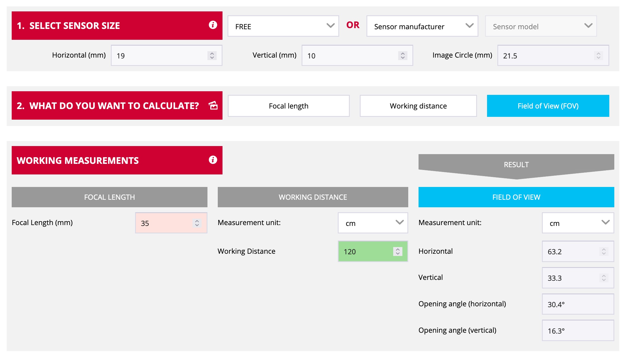Open the Sensor manufacturer dropdown
The width and height of the screenshot is (626, 360).
point(422,26)
